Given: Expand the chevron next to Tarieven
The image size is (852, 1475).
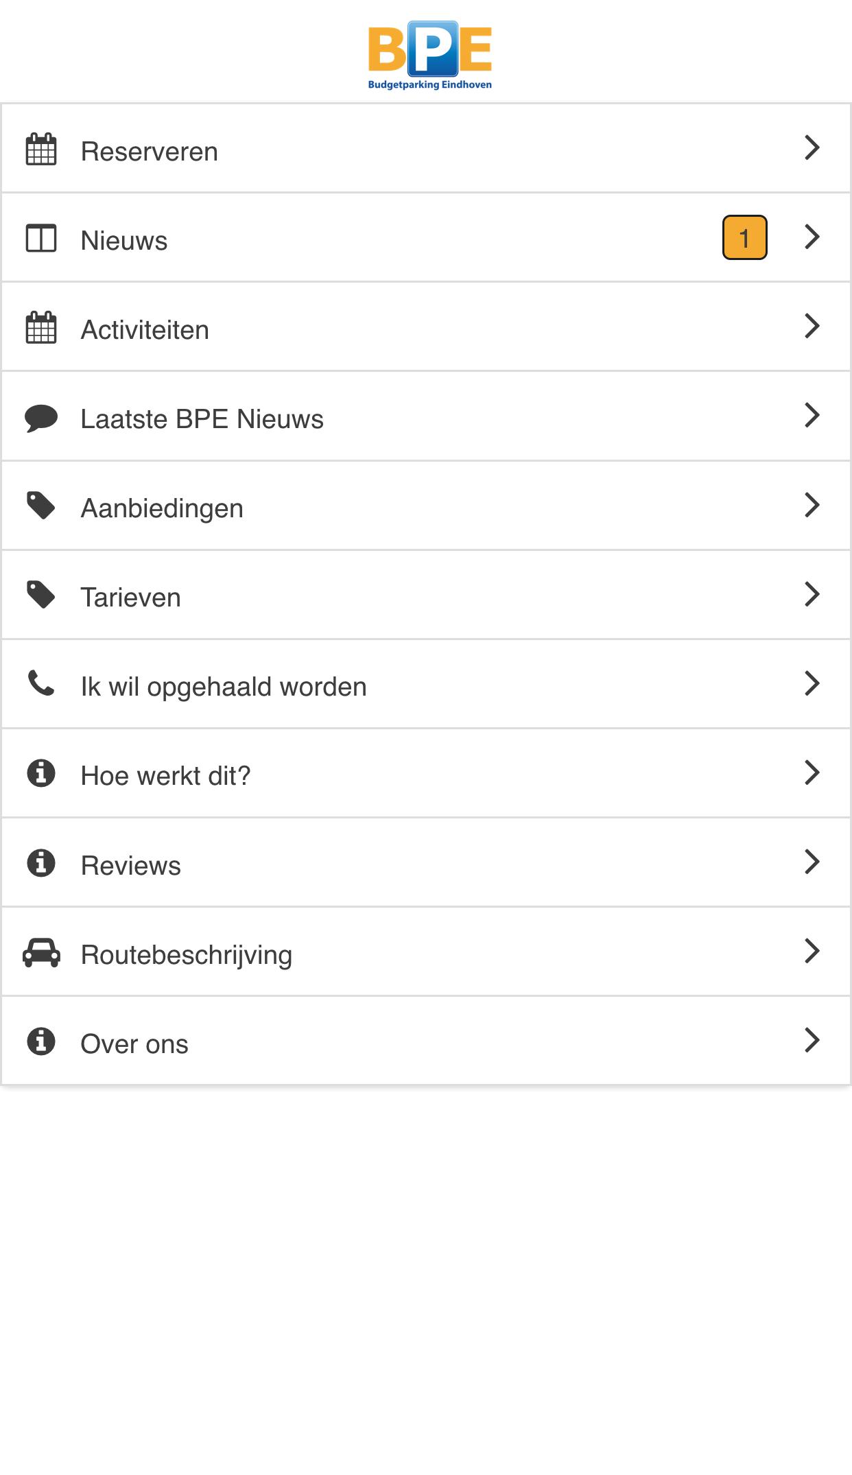Looking at the screenshot, I should [x=812, y=593].
